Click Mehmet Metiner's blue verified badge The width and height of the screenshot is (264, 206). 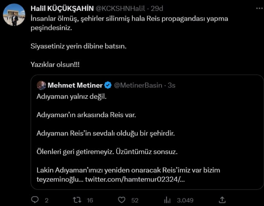(108, 85)
